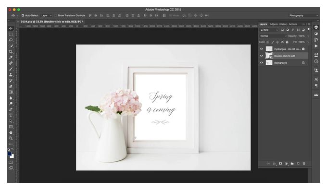
Task: Select the Lasso tool
Action: point(11,40)
